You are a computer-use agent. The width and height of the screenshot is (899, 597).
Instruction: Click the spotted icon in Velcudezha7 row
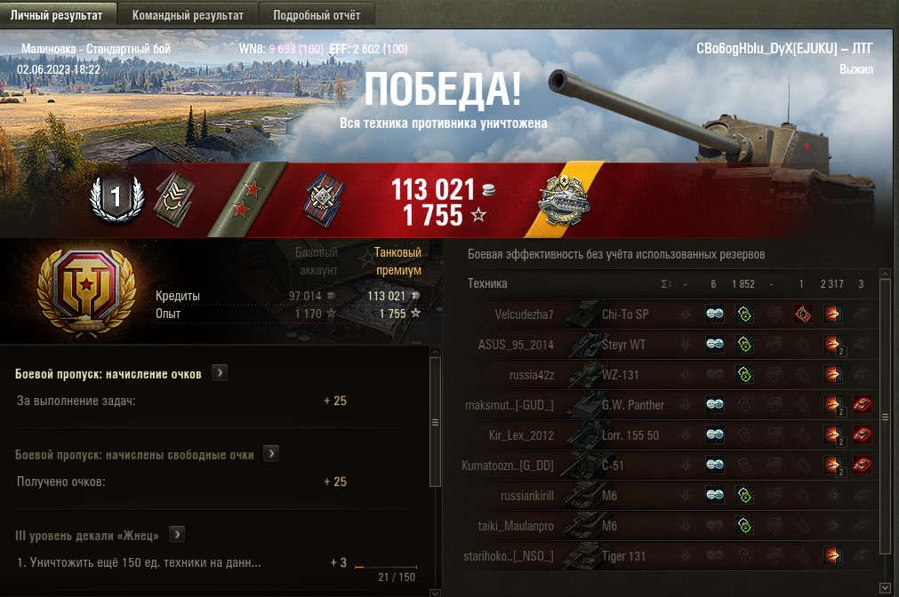click(x=714, y=314)
